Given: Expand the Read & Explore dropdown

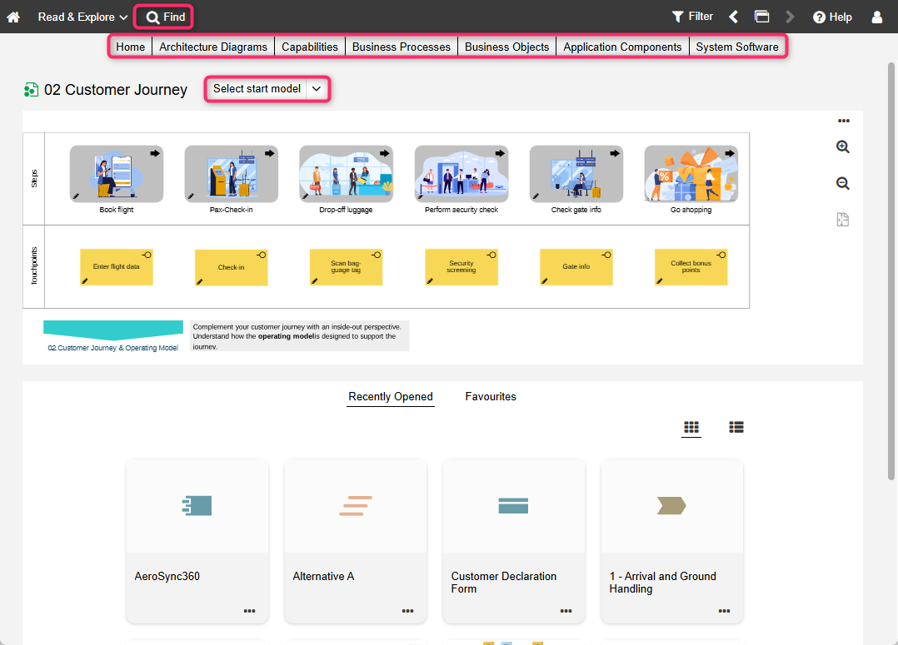Looking at the screenshot, I should [x=82, y=17].
